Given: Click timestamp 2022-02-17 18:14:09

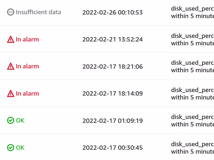Looking at the screenshot, I should click(112, 94).
